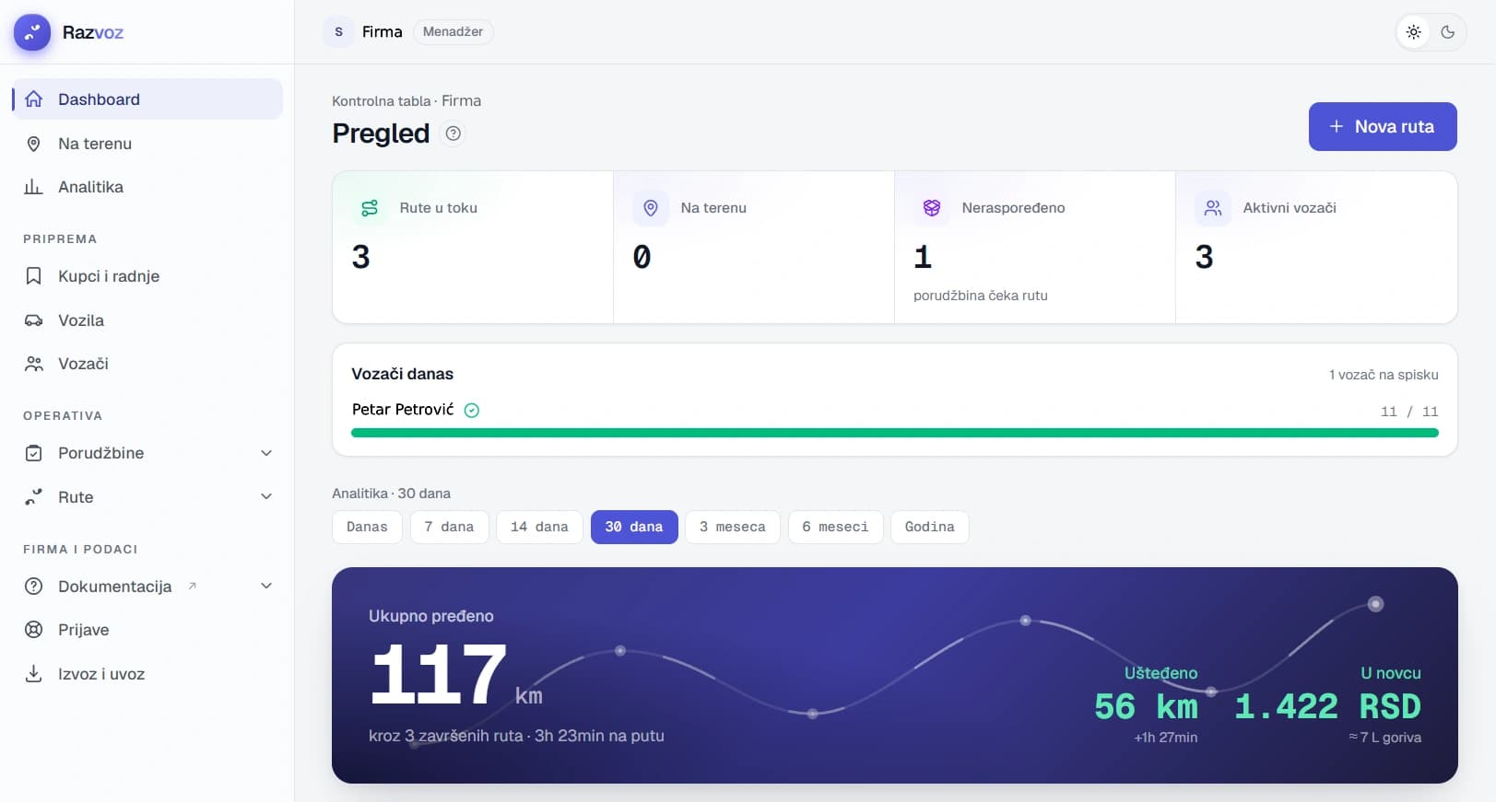Open Analitika in the sidebar
The width and height of the screenshot is (1496, 802).
click(x=147, y=187)
